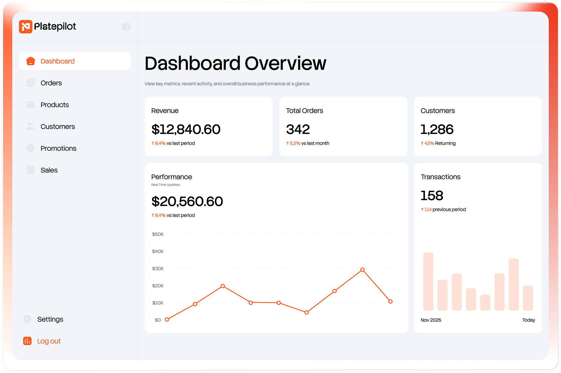The image size is (561, 373).
Task: Click the Platepilot logo icon
Action: pyautogui.click(x=26, y=27)
